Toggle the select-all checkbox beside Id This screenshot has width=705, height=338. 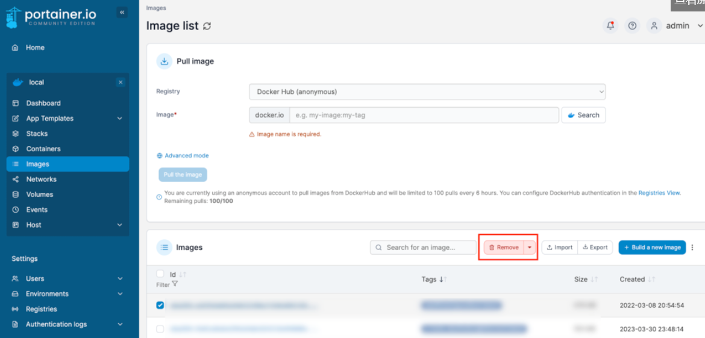click(160, 274)
